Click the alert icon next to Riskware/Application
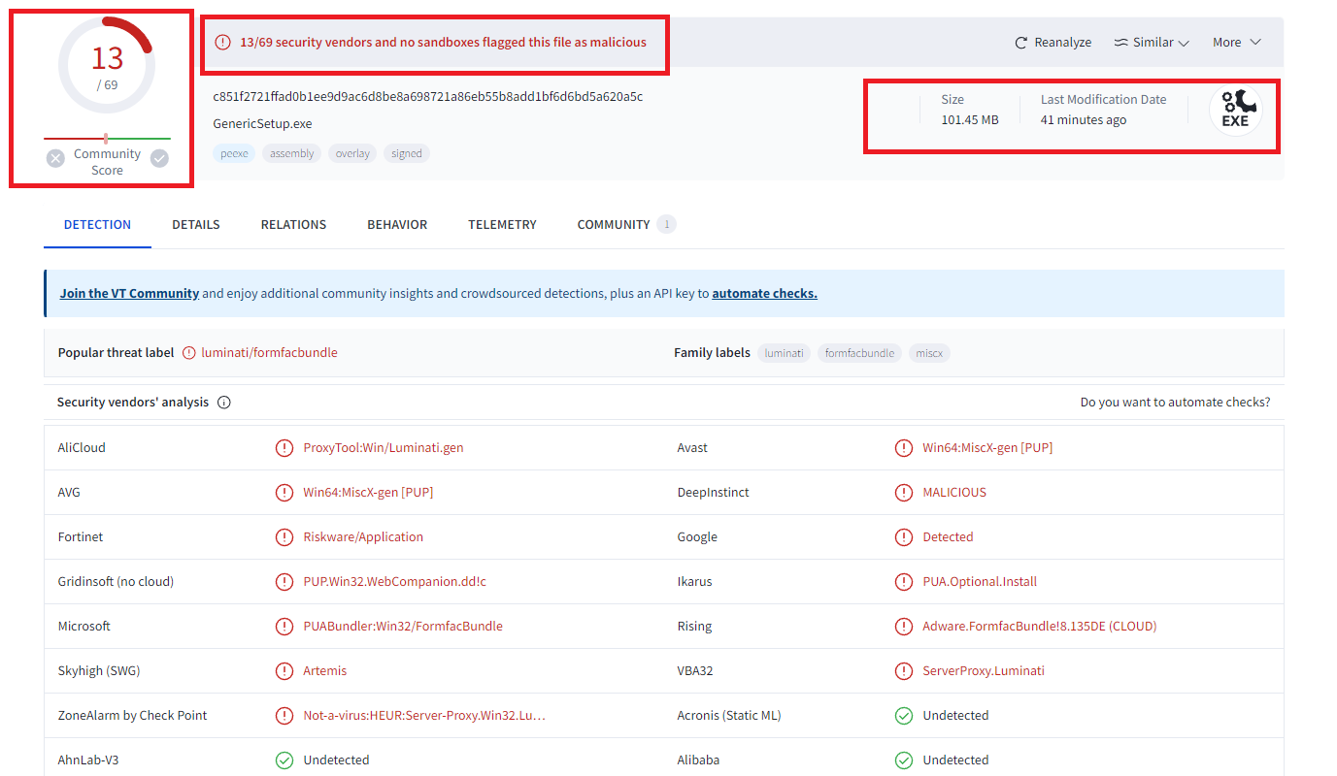 pos(284,537)
